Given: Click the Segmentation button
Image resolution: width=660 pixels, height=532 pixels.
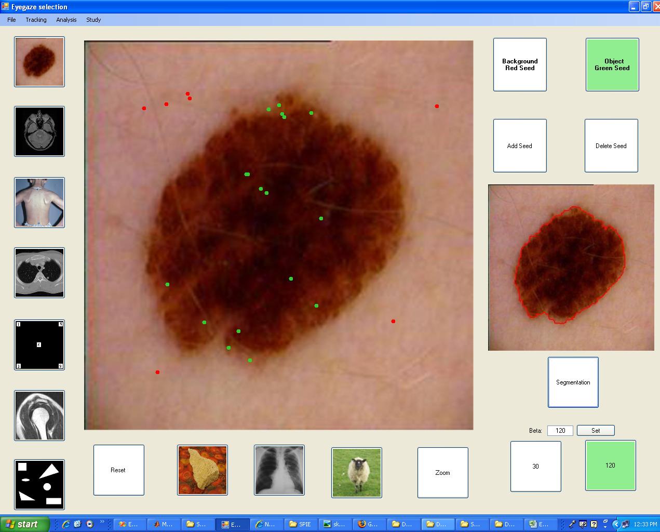Looking at the screenshot, I should click(x=573, y=382).
